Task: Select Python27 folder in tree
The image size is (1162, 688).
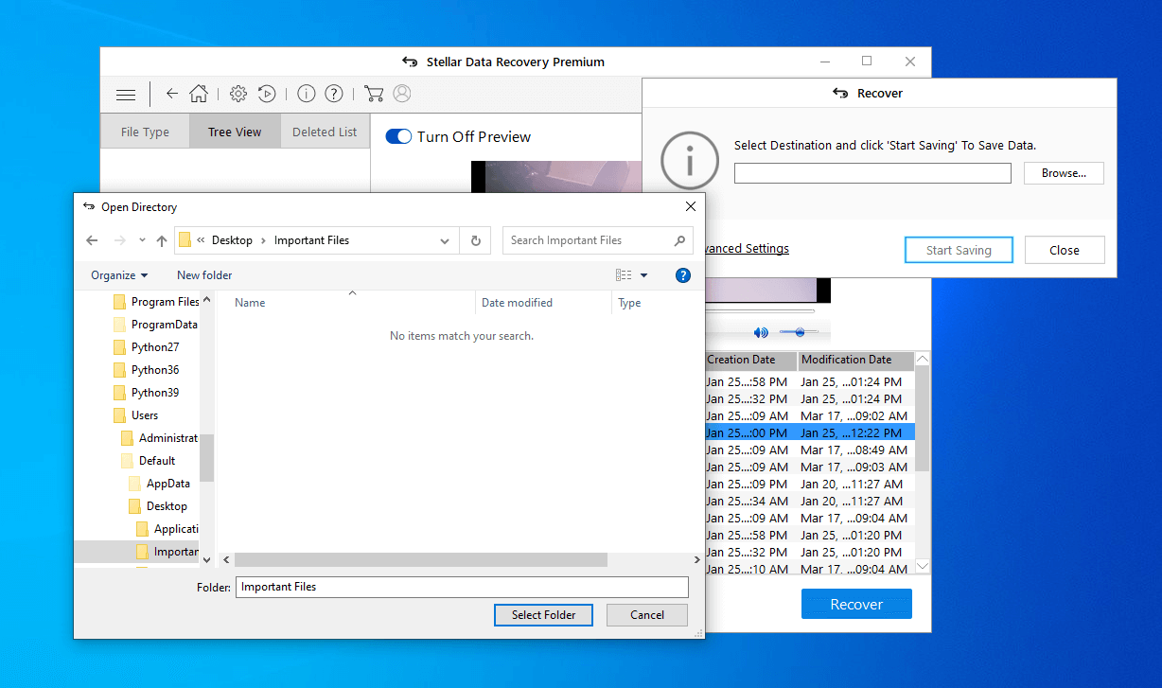Action: (x=146, y=347)
